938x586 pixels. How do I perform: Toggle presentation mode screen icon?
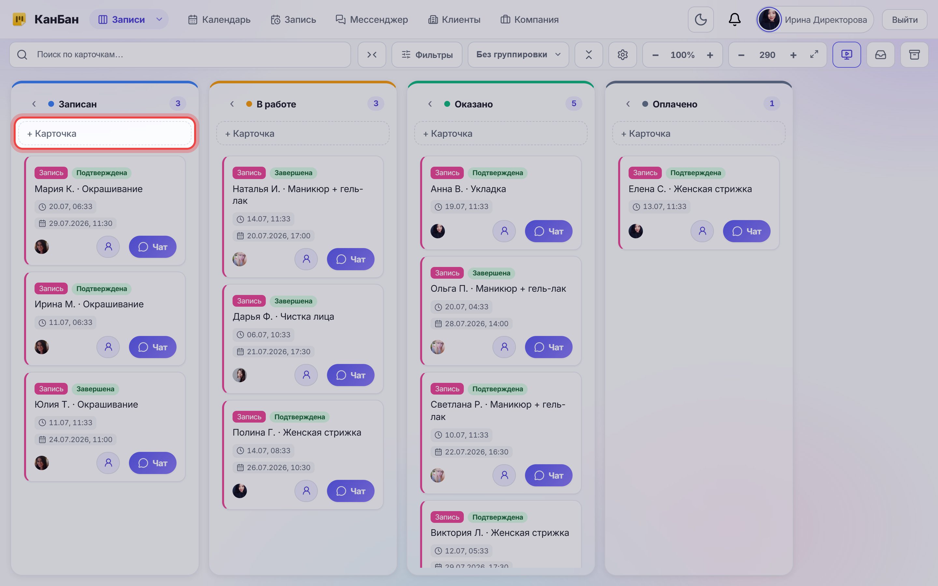tap(846, 55)
